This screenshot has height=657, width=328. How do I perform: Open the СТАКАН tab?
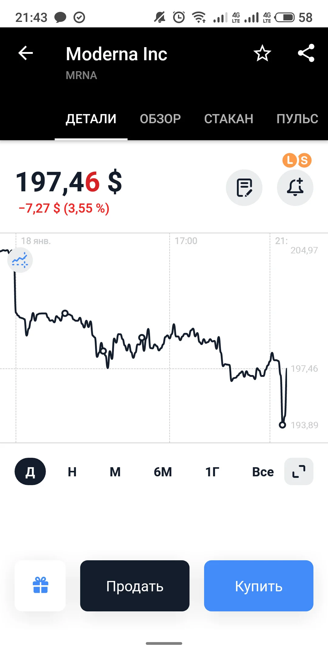tap(229, 119)
